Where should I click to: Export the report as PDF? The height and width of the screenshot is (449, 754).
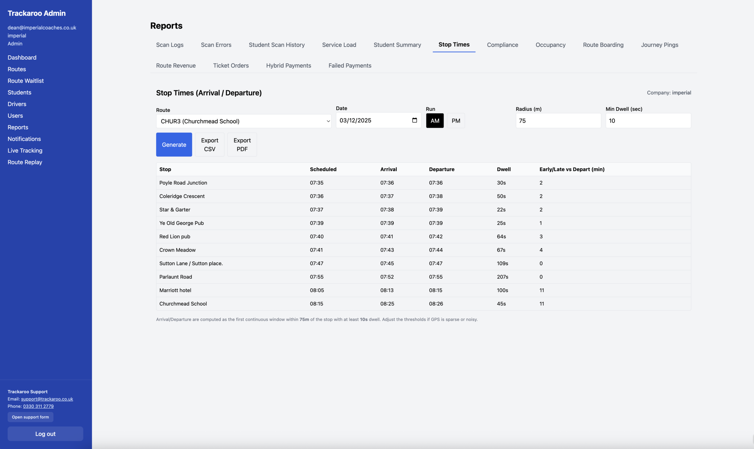pos(242,145)
